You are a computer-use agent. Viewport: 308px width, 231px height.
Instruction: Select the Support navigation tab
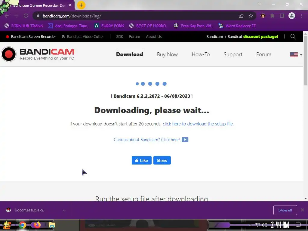pyautogui.click(x=233, y=54)
